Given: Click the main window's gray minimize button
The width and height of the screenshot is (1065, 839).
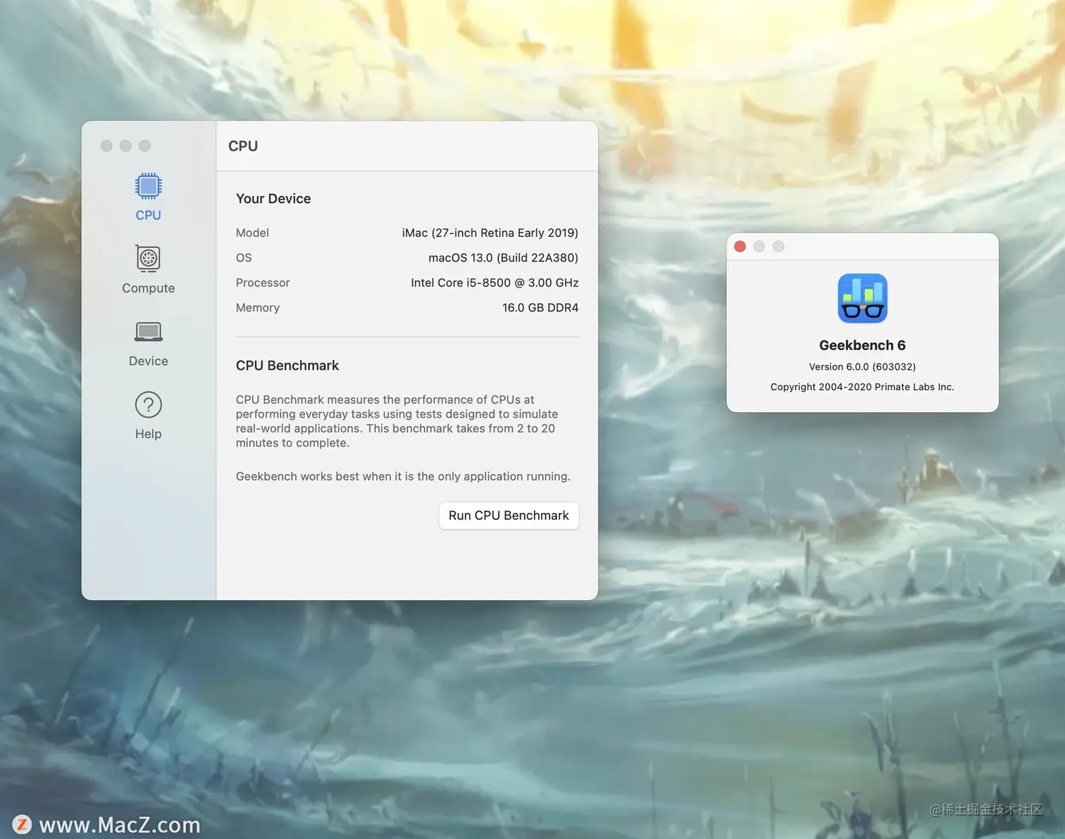Looking at the screenshot, I should click(125, 146).
